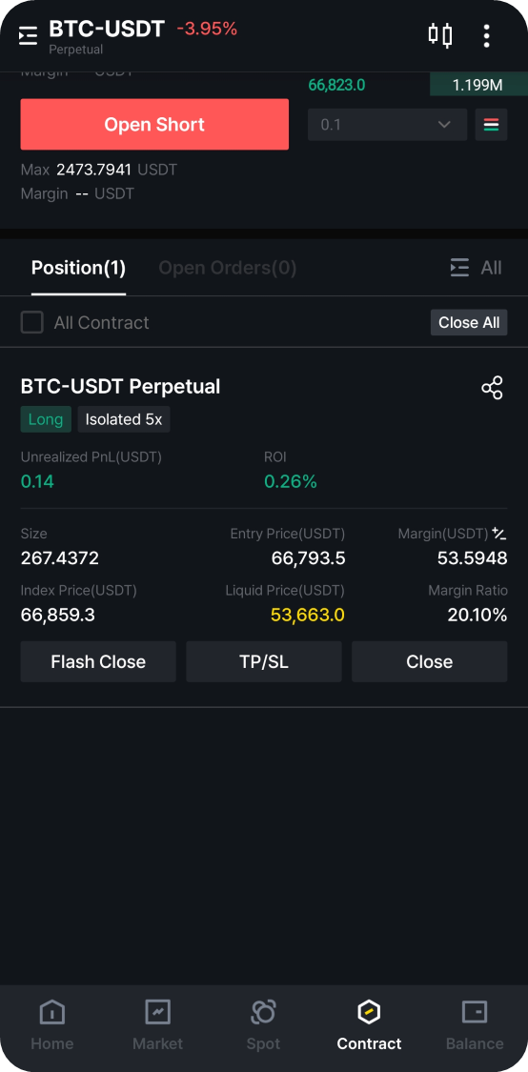This screenshot has width=528, height=1072.
Task: Click Close All positions button
Action: (x=469, y=323)
